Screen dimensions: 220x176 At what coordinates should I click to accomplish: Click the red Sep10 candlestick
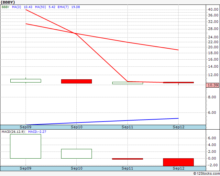(76, 81)
